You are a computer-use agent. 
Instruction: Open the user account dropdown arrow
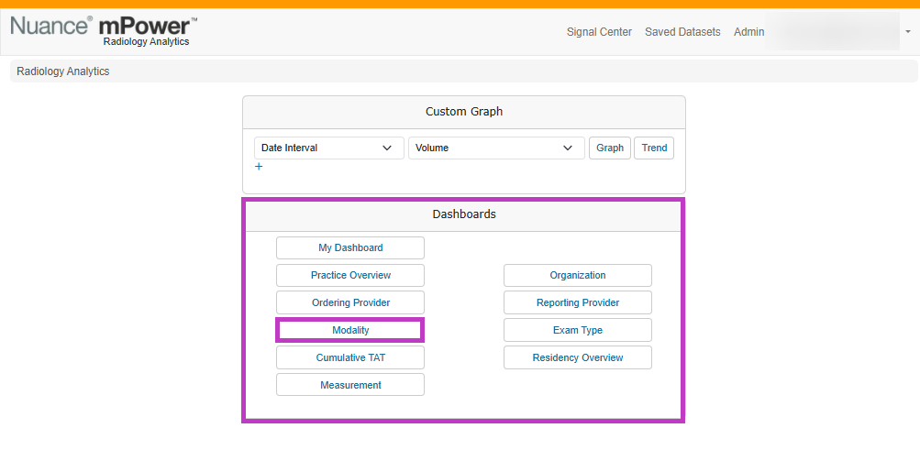click(x=908, y=32)
